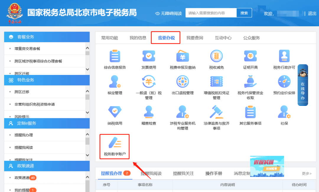
Task: Click 退出 to log out
Action: pos(312,13)
